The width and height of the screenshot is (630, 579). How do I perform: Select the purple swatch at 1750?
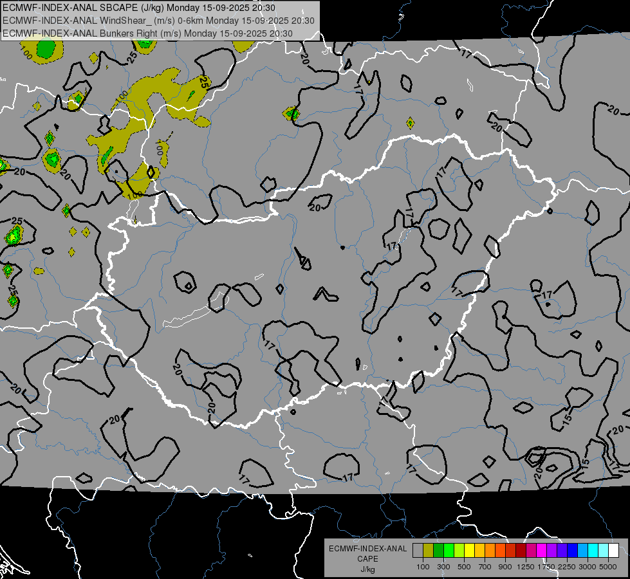(x=551, y=550)
